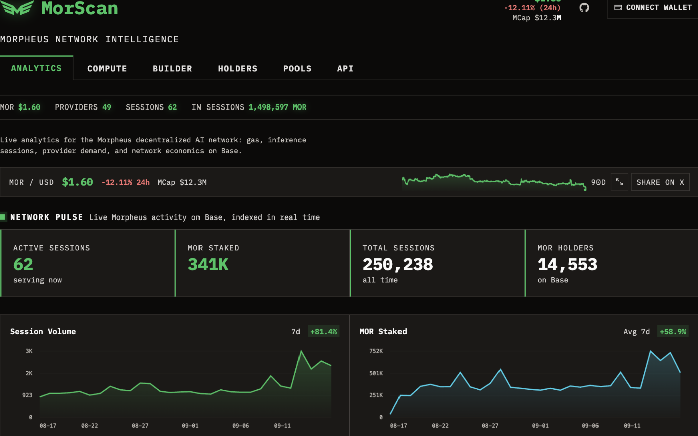698x436 pixels.
Task: Switch to the Compute tab
Action: click(107, 69)
